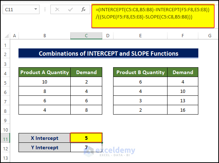Click cell B6 containing 8
This screenshot has height=163, width=219.
point(45,91)
